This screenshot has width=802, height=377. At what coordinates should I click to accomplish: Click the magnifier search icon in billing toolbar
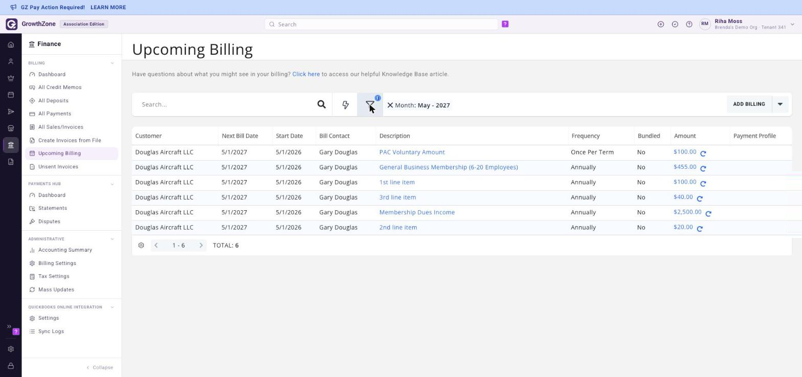[321, 104]
